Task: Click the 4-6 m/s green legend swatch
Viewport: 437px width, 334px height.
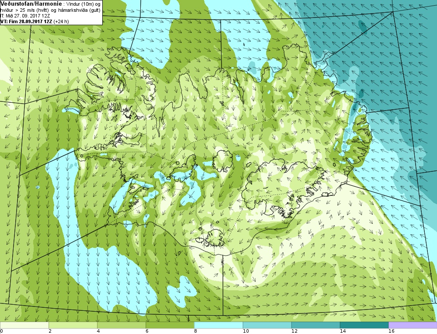Action: pos(121,325)
